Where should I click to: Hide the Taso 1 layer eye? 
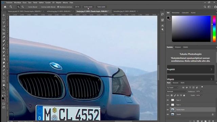[168, 105]
